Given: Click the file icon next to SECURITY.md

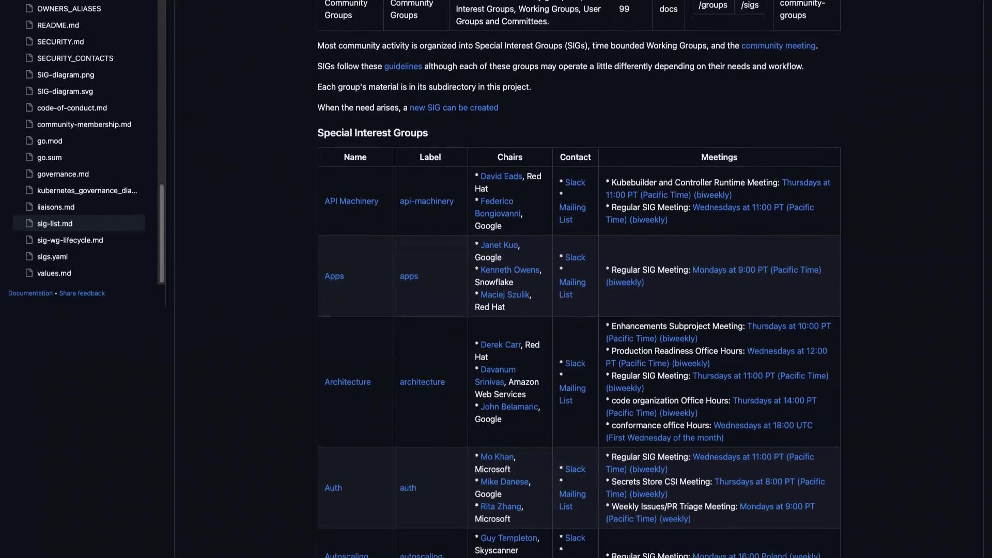Looking at the screenshot, I should point(29,41).
